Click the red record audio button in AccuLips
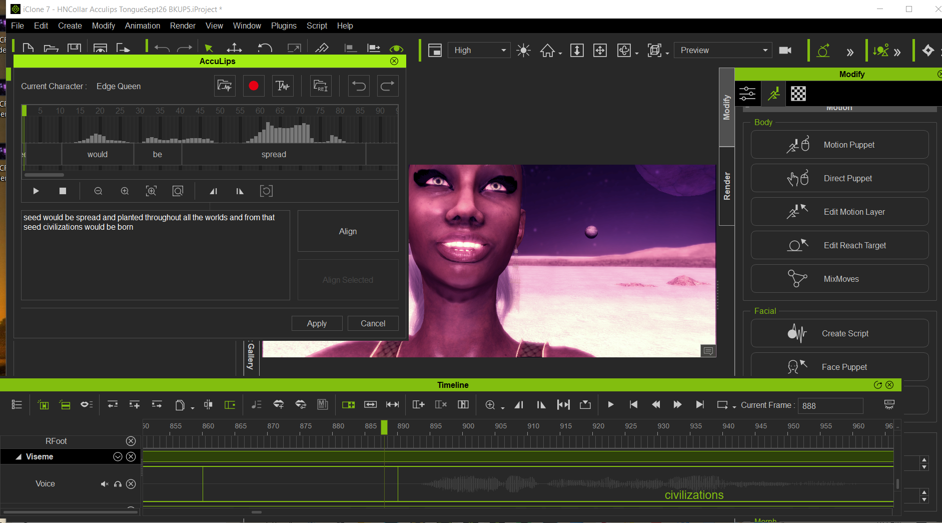The height and width of the screenshot is (523, 942). [x=254, y=86]
